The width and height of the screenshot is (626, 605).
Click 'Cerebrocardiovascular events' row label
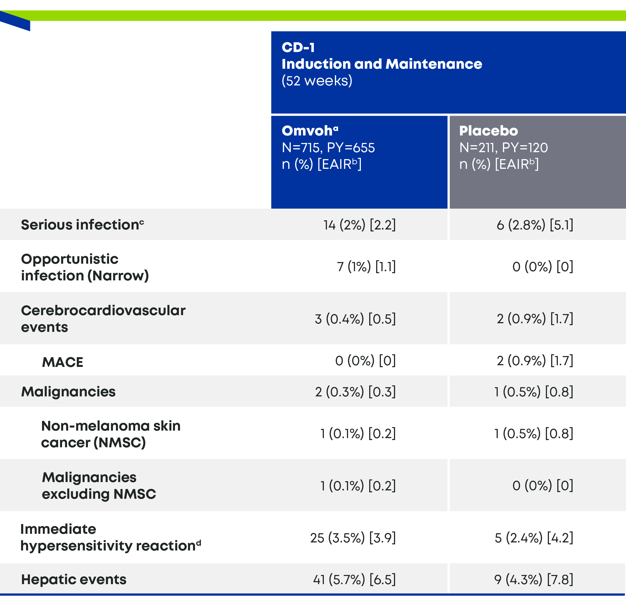pos(103,318)
